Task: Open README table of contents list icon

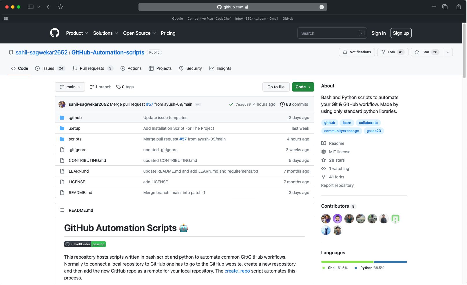Action: (62, 210)
